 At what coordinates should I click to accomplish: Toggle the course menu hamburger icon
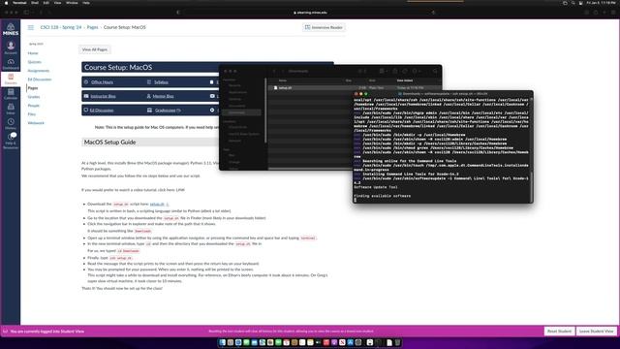30,27
